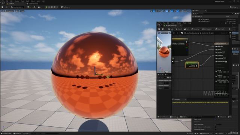The image size is (240, 135).
Task: Open the Help menu of the main editor
Action: point(43,1)
